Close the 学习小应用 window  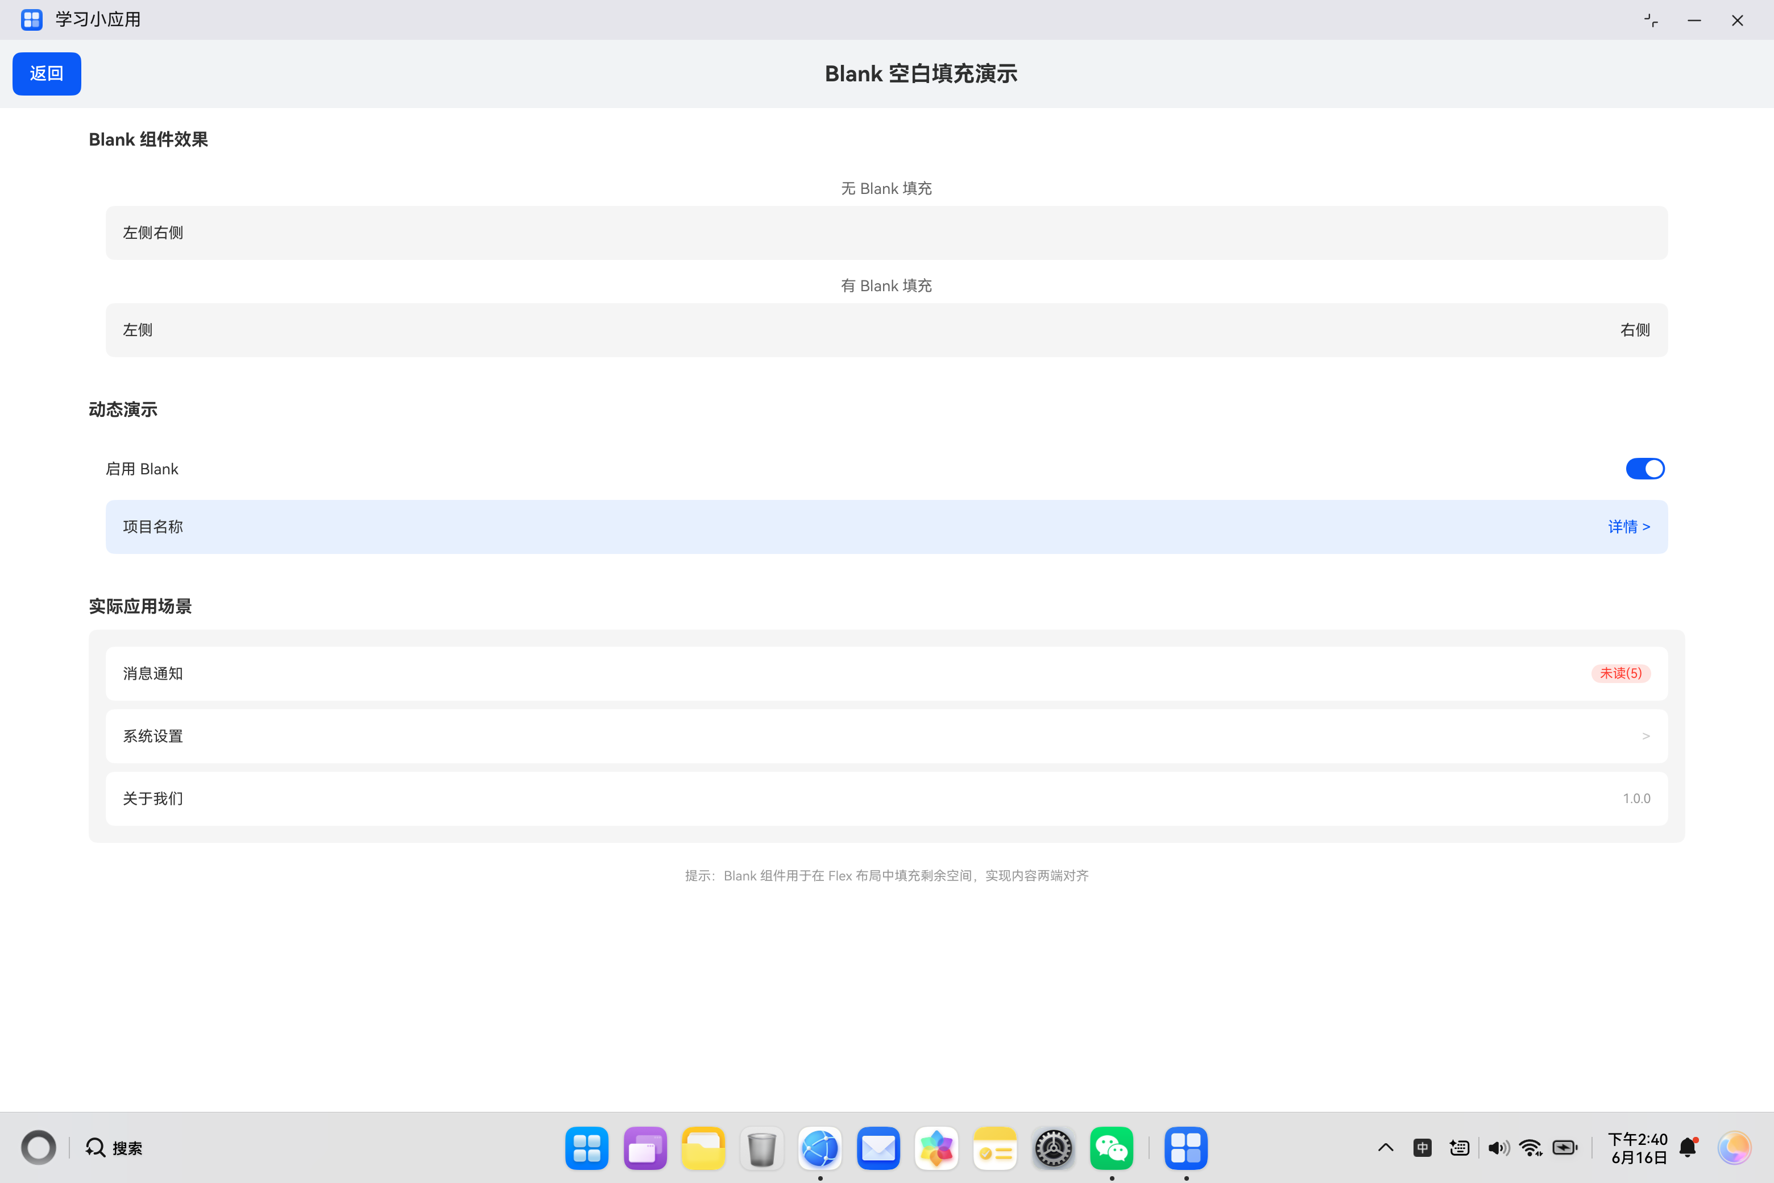[1737, 20]
